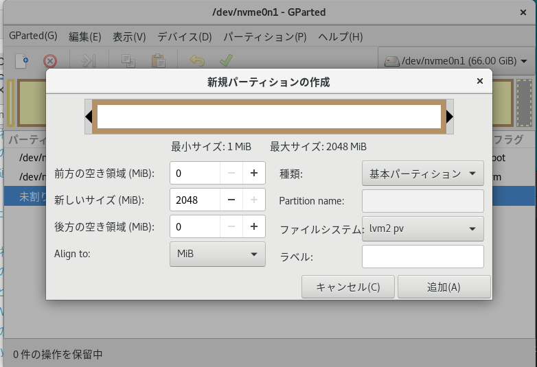Click the copy partition toolbar icon
This screenshot has height=367, width=537.
[x=128, y=60]
